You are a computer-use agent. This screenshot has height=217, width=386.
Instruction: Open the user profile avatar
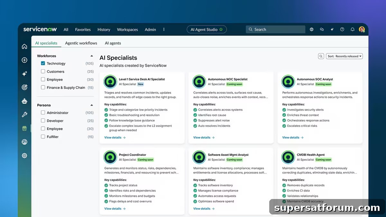point(362,29)
